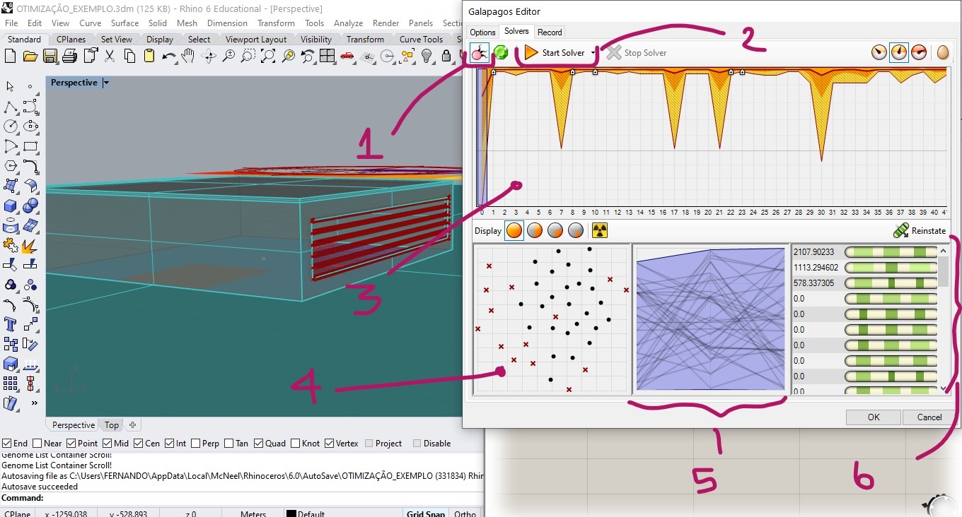Select the quarter orange Display mode circle
The width and height of the screenshot is (962, 517).
point(556,231)
